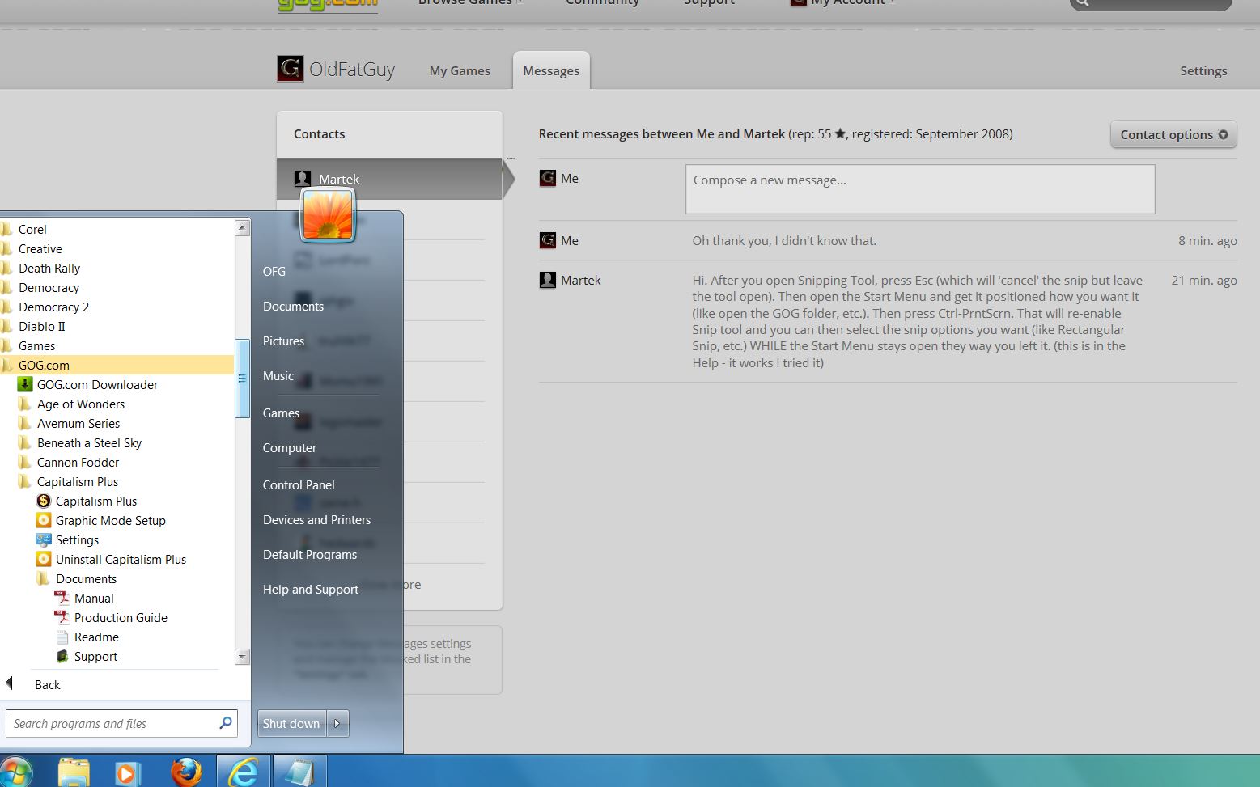Select the Martek contact row

click(x=389, y=179)
